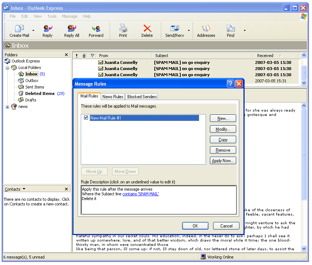Screen dimensions: 312x265
Task: Click the Send/Recv toolbar icon
Action: click(175, 29)
